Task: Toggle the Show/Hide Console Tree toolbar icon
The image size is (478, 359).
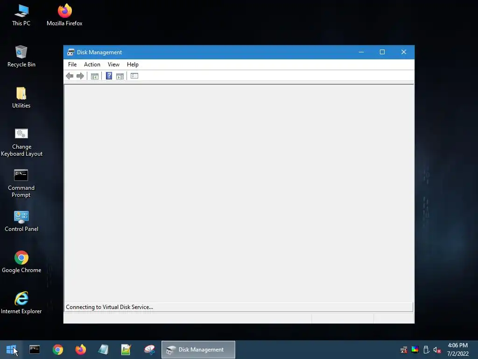Action: (x=94, y=76)
